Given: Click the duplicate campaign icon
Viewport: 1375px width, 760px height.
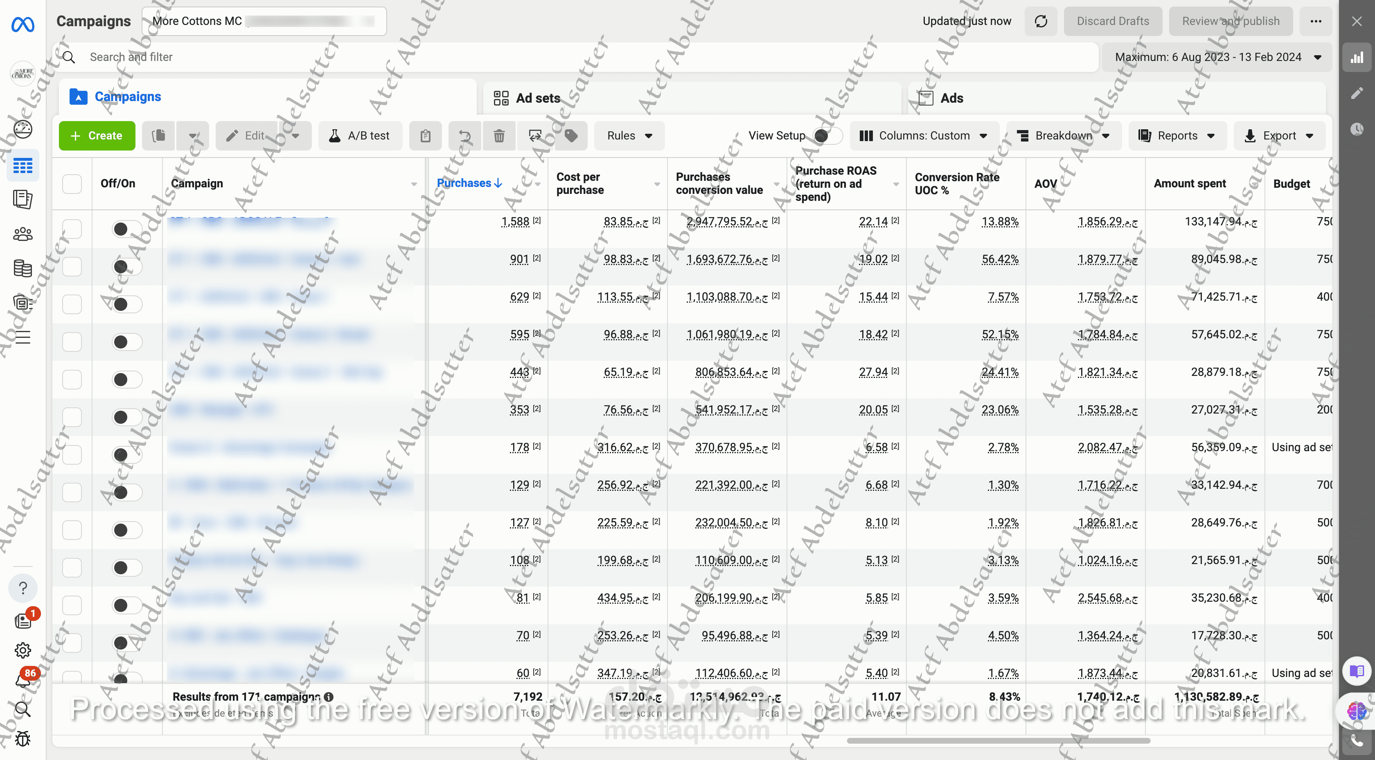Looking at the screenshot, I should coord(158,135).
